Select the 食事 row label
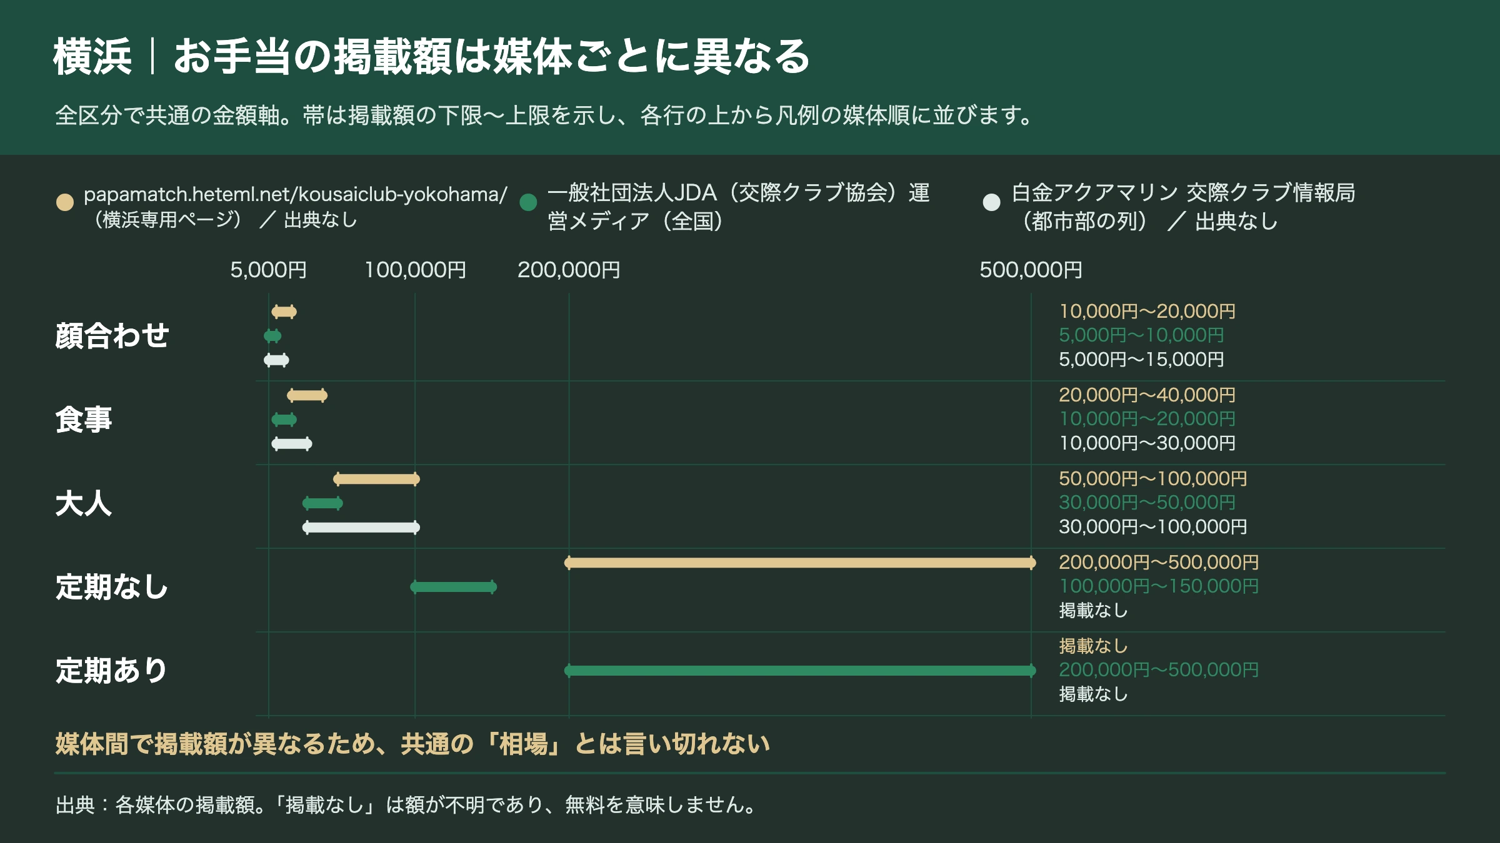Image resolution: width=1500 pixels, height=843 pixels. [x=84, y=420]
